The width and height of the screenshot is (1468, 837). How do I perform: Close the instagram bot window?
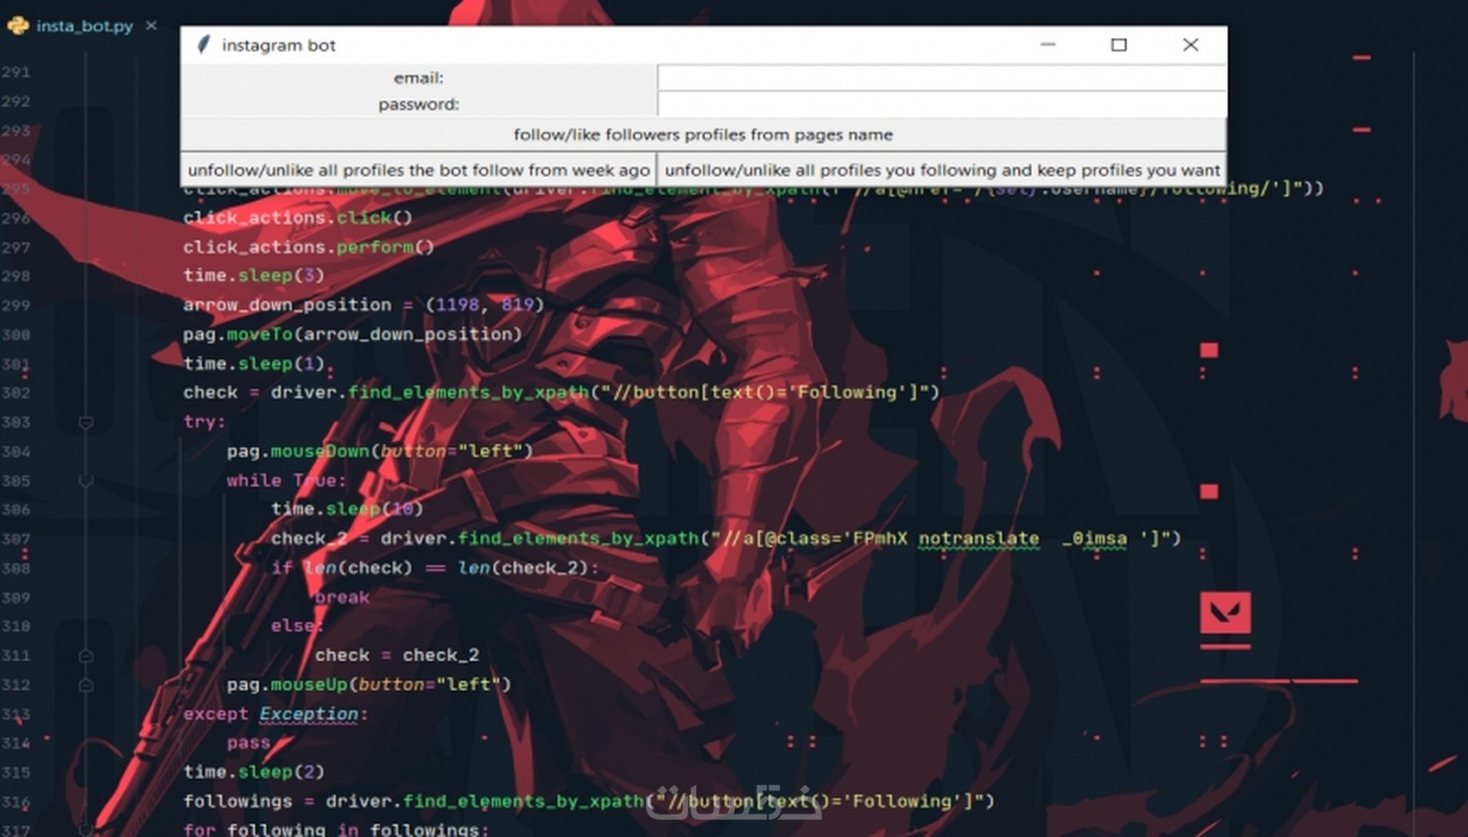coord(1190,45)
